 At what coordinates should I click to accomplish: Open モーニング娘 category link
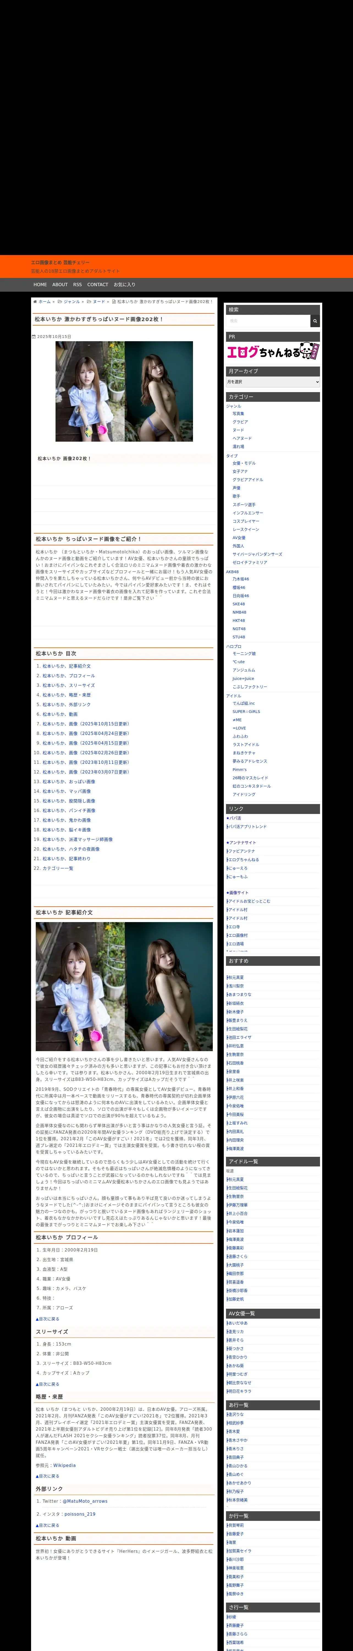tap(244, 654)
